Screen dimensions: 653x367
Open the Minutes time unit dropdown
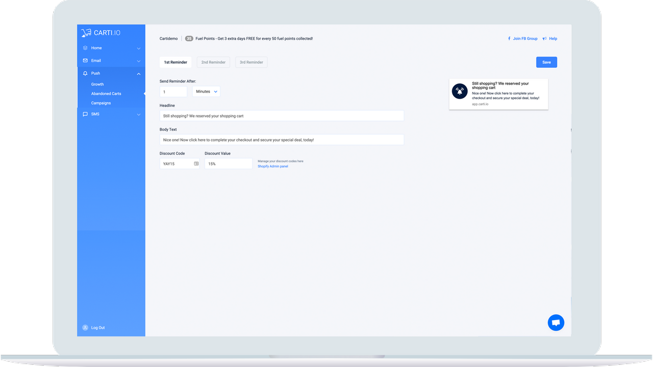[x=206, y=92]
